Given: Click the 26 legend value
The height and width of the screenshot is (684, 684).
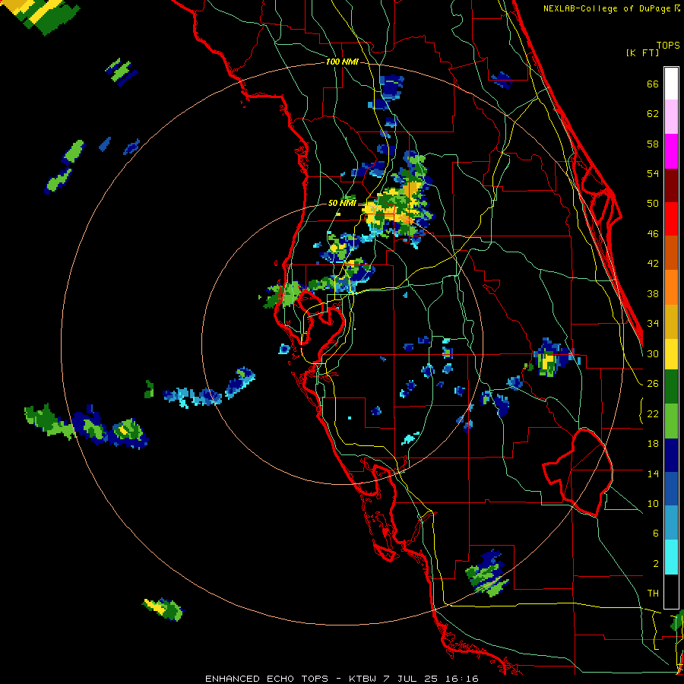Looking at the screenshot, I should coord(653,384).
